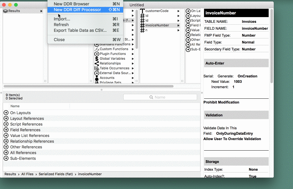Expand the invoiceNumber field arrow
The image size is (293, 189).
[179, 25]
